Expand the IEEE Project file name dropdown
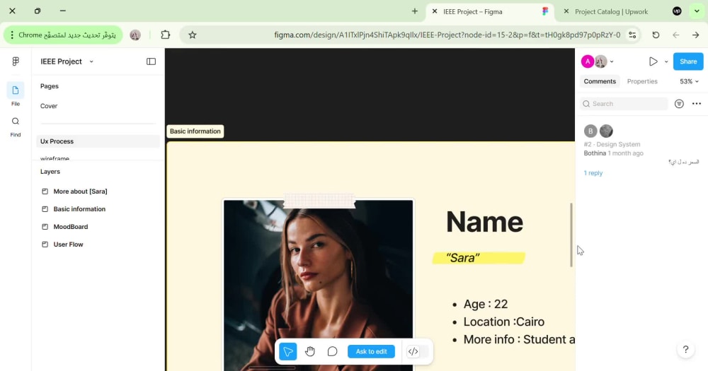708x371 pixels. (91, 61)
